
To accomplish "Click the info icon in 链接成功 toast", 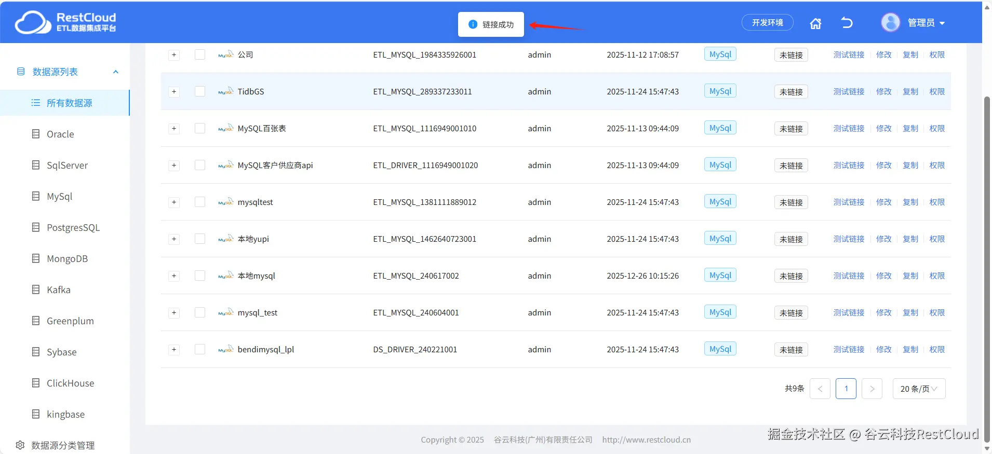I will (473, 24).
